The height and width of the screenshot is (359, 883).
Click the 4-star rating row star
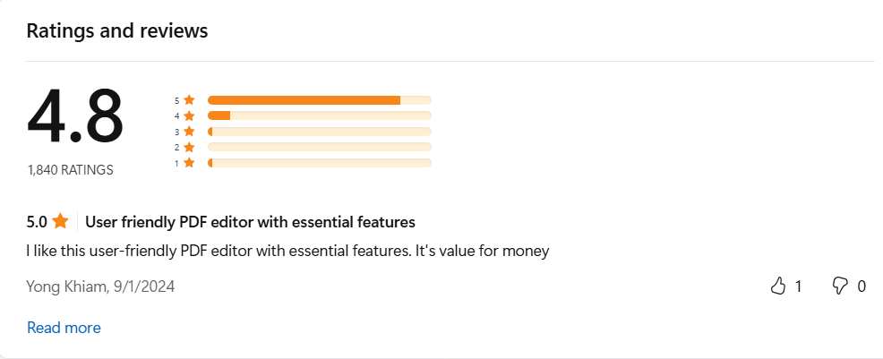pos(189,115)
